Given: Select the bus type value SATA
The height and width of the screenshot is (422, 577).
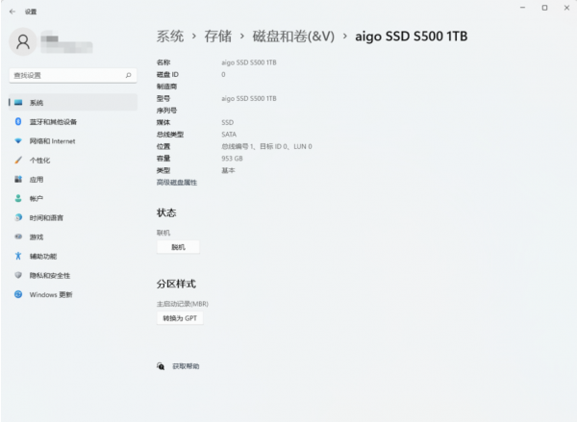Looking at the screenshot, I should (x=229, y=135).
